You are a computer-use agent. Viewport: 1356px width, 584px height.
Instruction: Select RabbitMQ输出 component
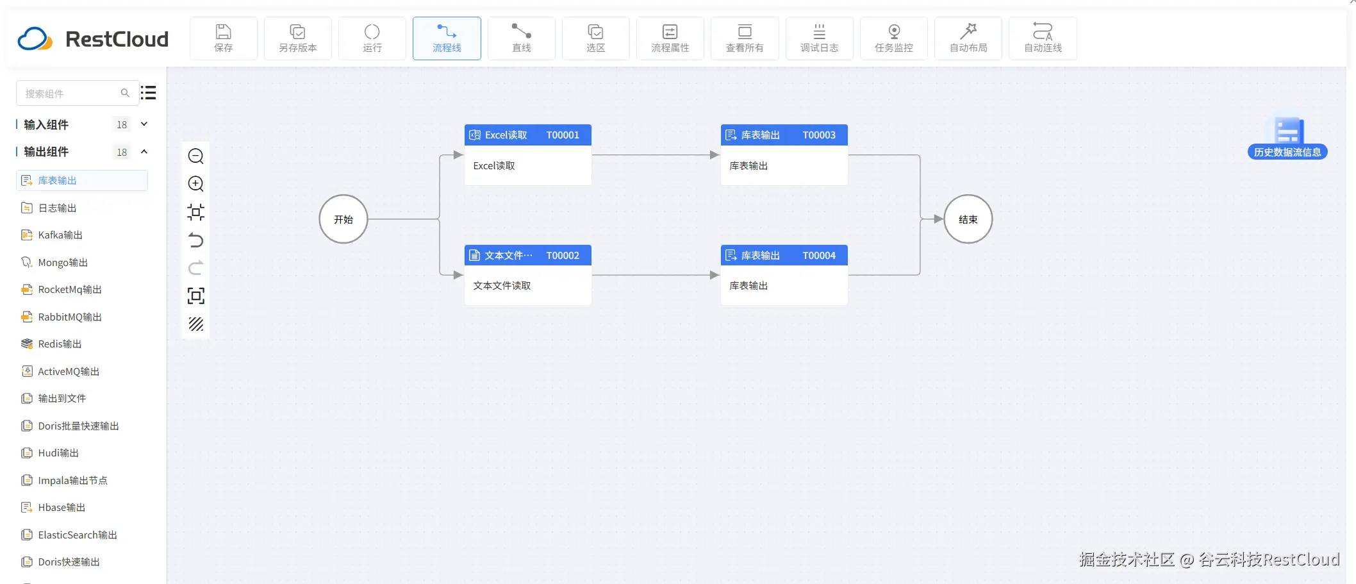tap(82, 317)
